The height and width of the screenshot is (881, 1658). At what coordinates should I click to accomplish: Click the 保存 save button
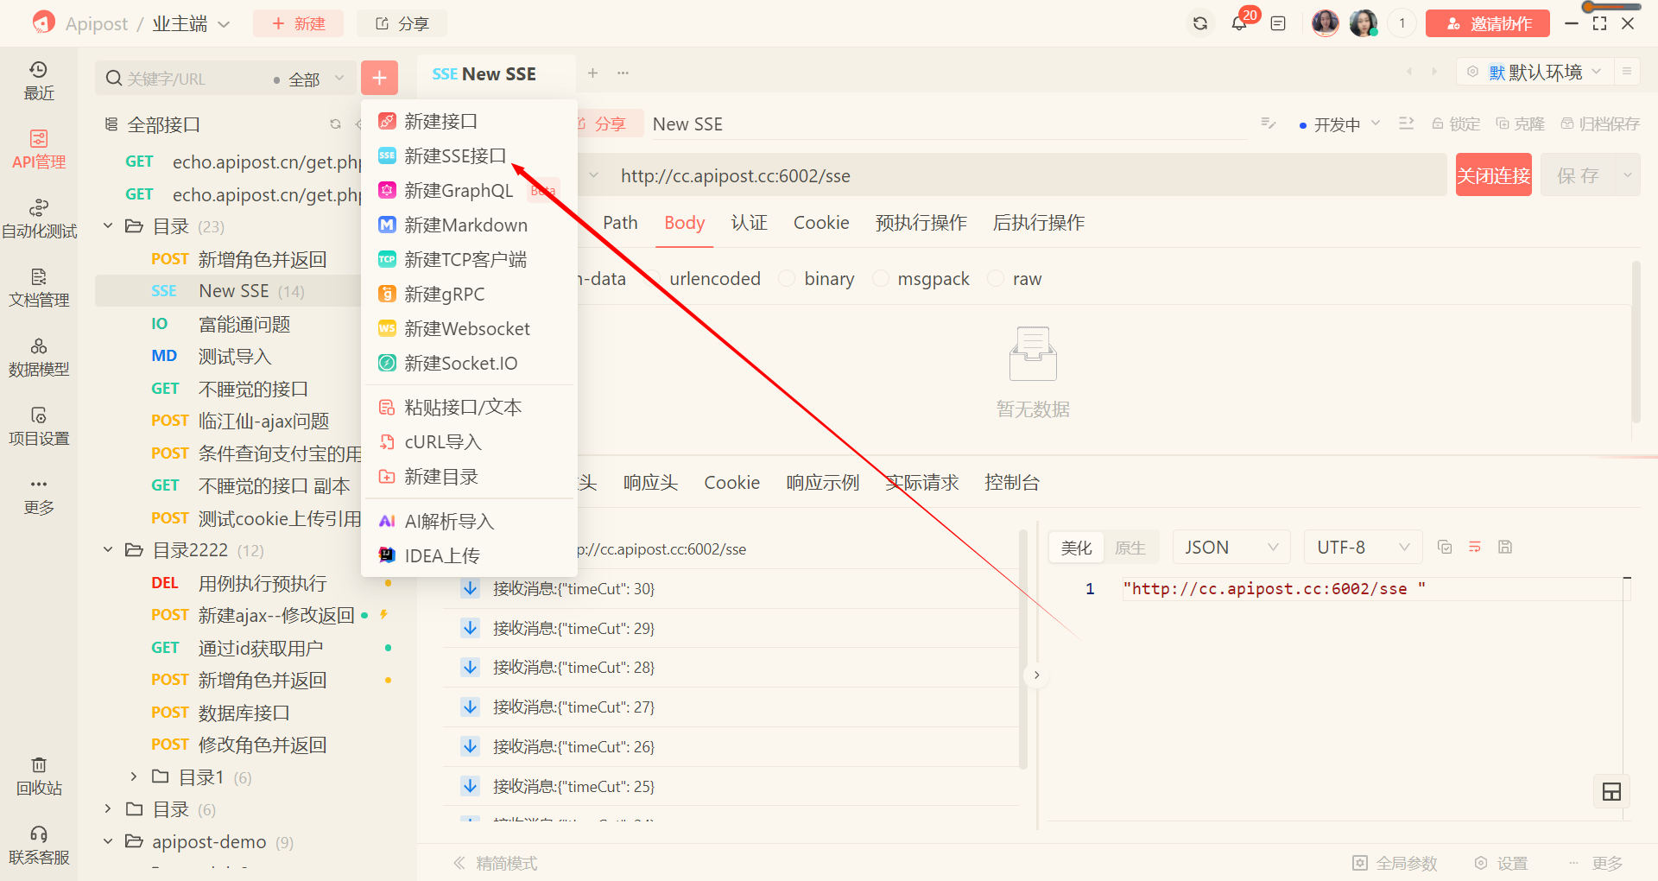point(1578,175)
